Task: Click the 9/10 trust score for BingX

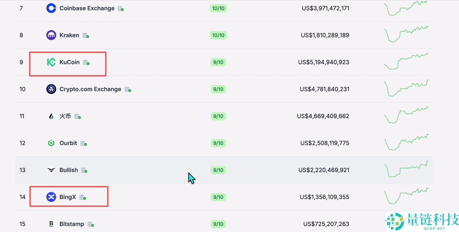Action: tap(218, 197)
